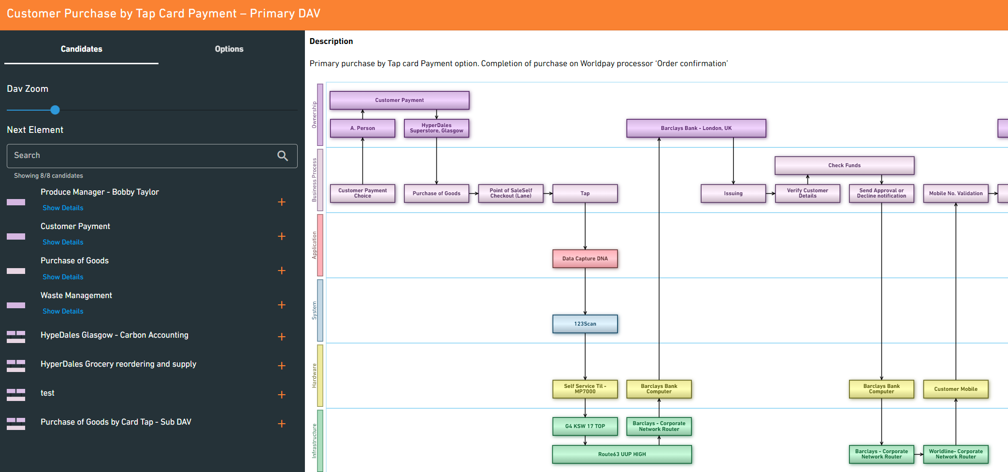Image resolution: width=1008 pixels, height=472 pixels.
Task: Select G4 KSW 17 TOP node
Action: pos(585,426)
